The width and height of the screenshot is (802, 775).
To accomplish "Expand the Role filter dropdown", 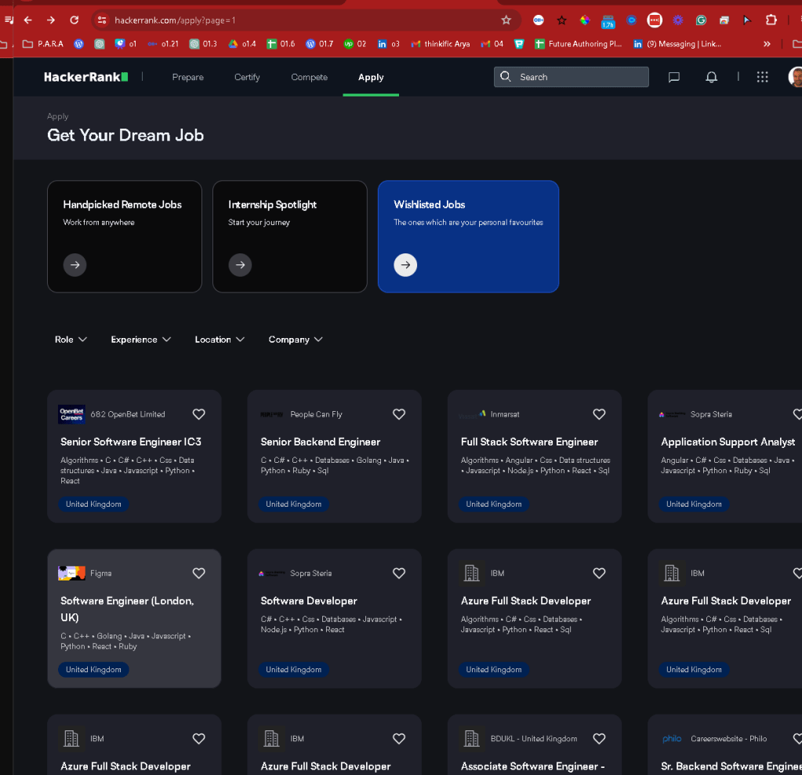I will pyautogui.click(x=71, y=340).
